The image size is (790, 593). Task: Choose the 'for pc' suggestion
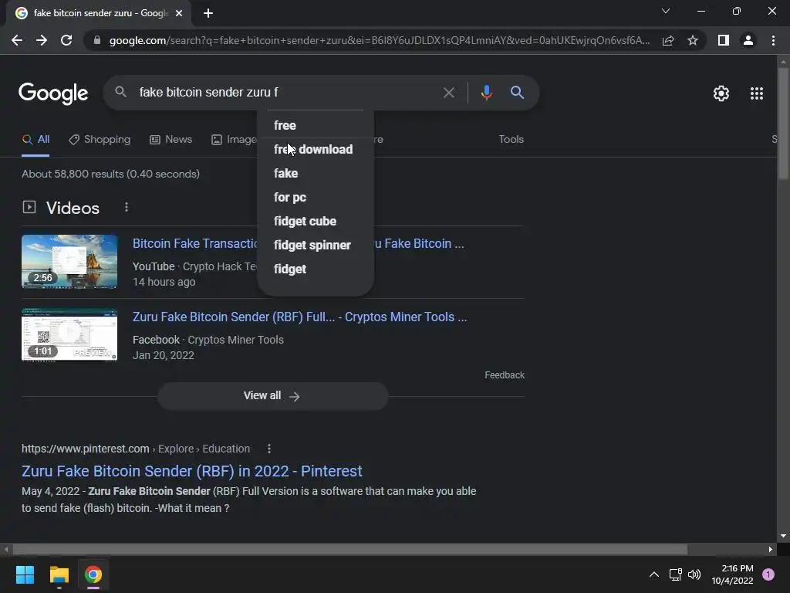tap(316, 198)
